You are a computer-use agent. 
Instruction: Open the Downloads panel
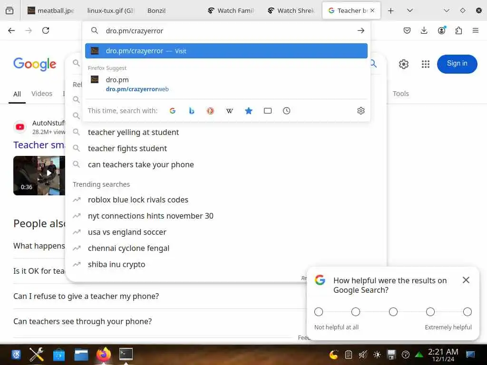click(424, 30)
